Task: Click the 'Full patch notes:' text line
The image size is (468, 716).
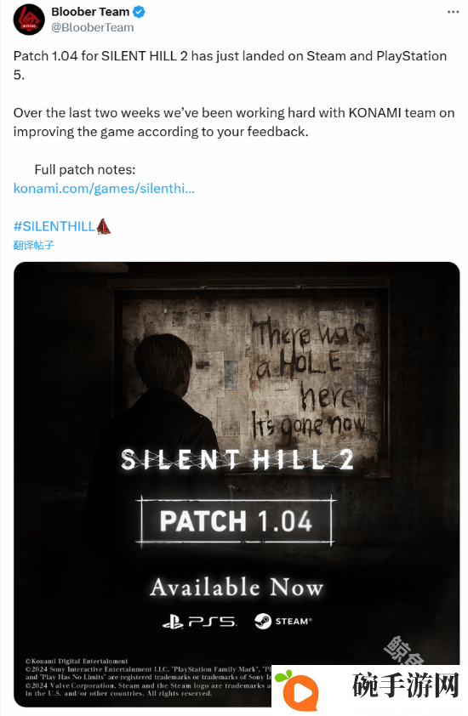Action: (85, 169)
